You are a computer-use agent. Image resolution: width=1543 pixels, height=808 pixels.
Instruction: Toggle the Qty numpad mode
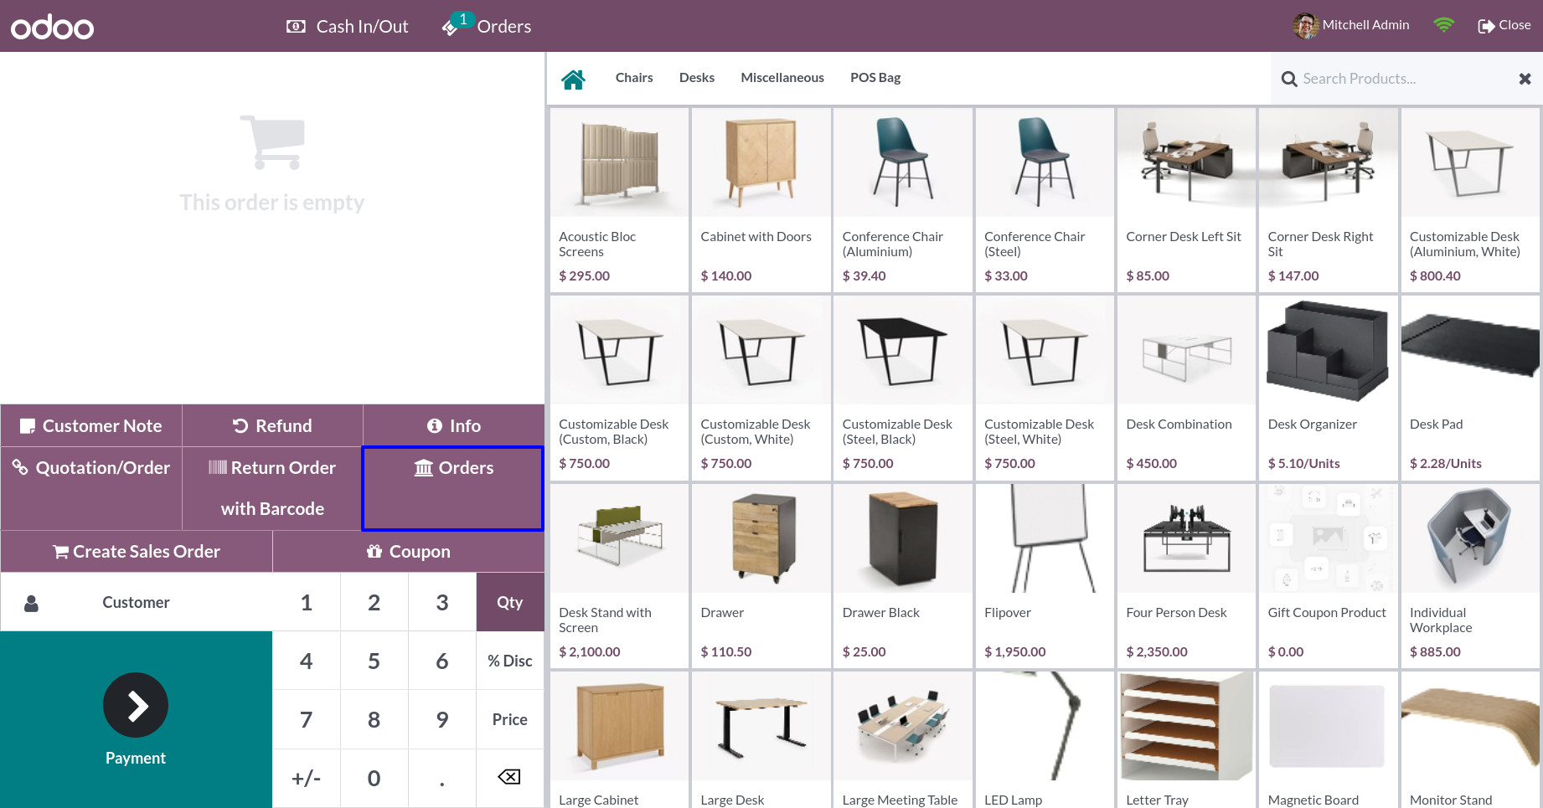(510, 602)
